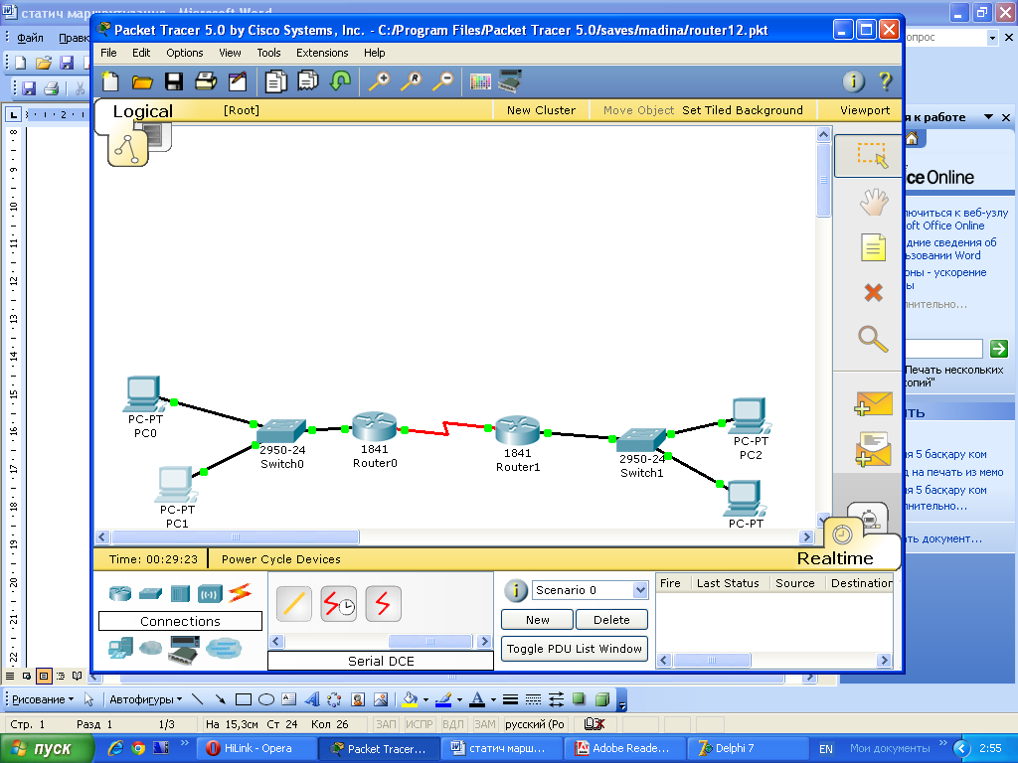This screenshot has height=763, width=1018.
Task: Open the Edit menu in Packet Tracer
Action: pyautogui.click(x=141, y=53)
